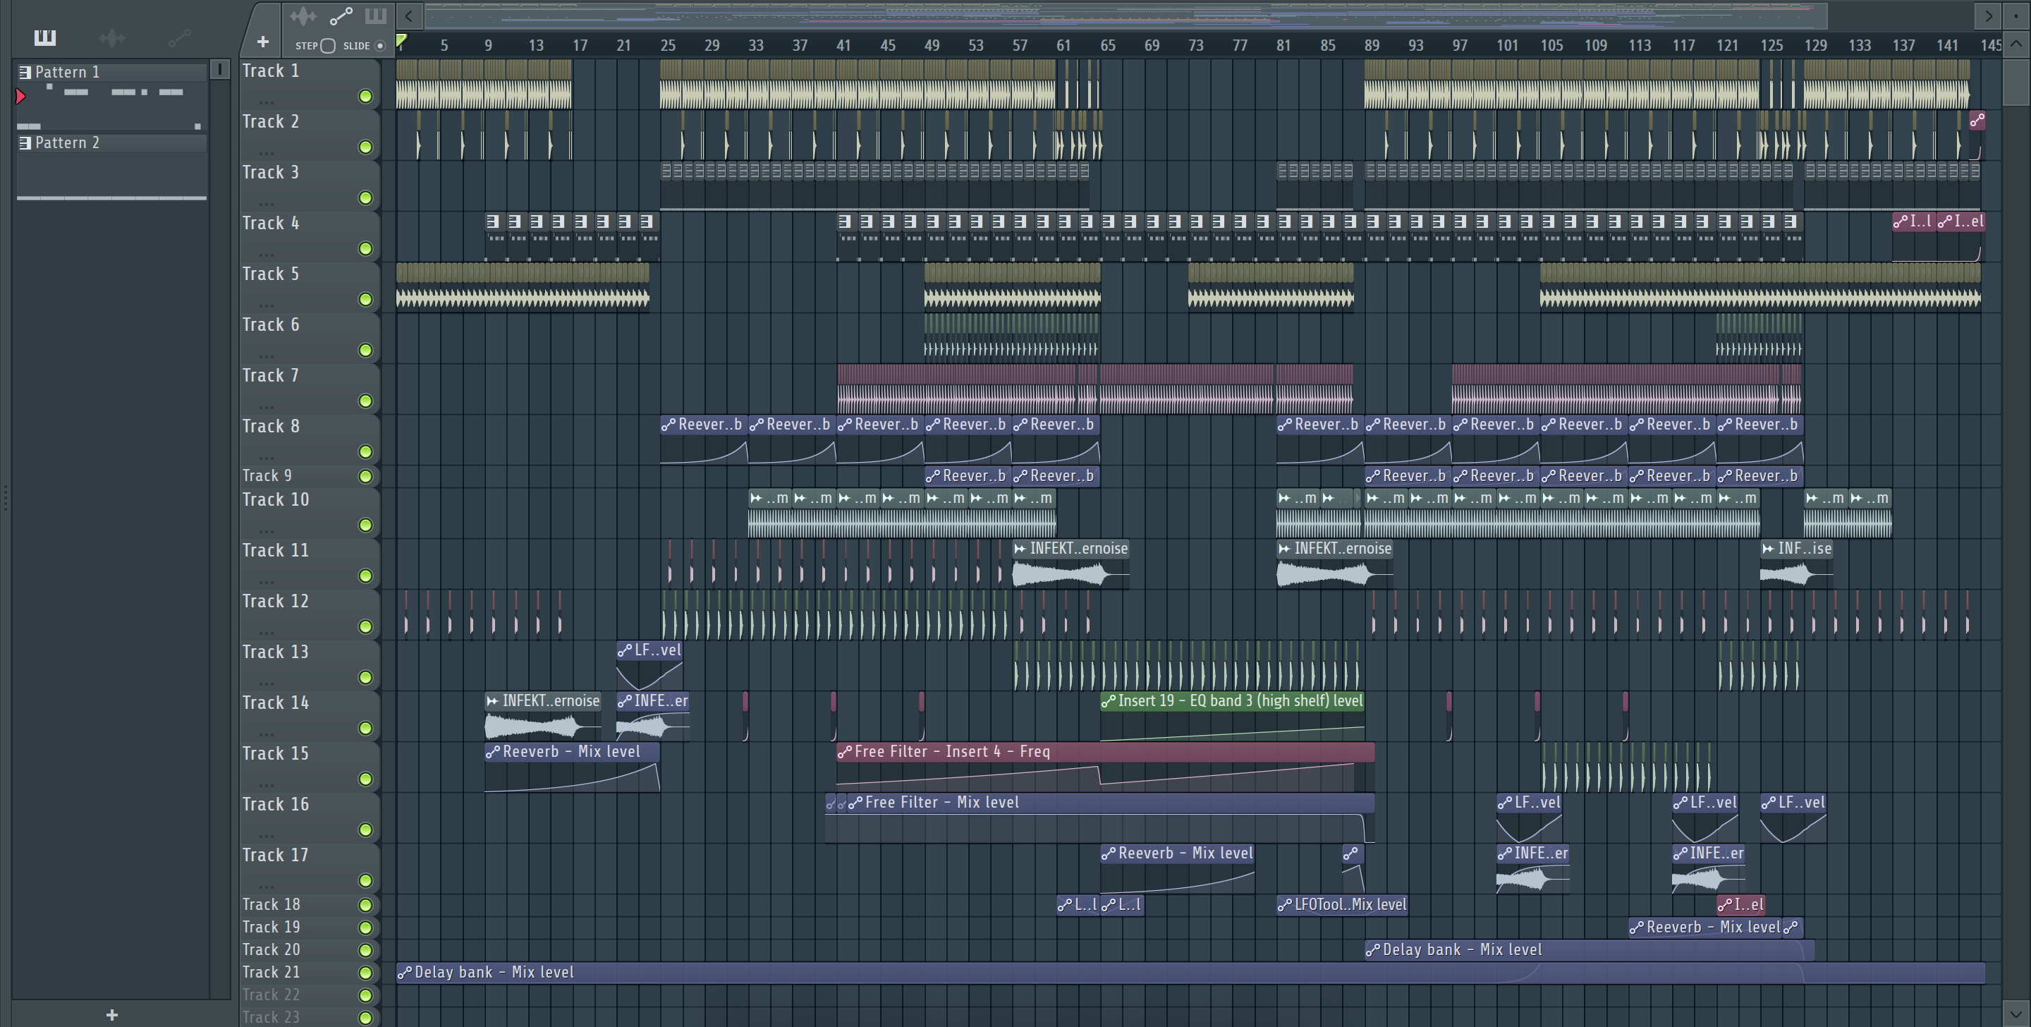Click the green playhead marker at bar 1
Viewport: 2031px width, 1027px height.
click(401, 40)
